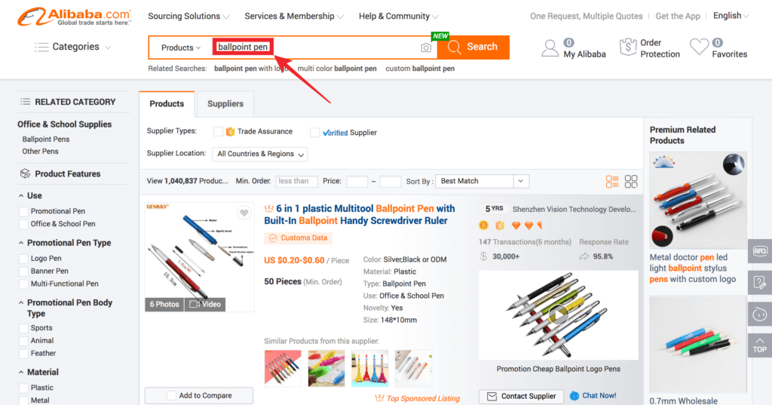
Task: Click the orange Search button
Action: pos(473,48)
